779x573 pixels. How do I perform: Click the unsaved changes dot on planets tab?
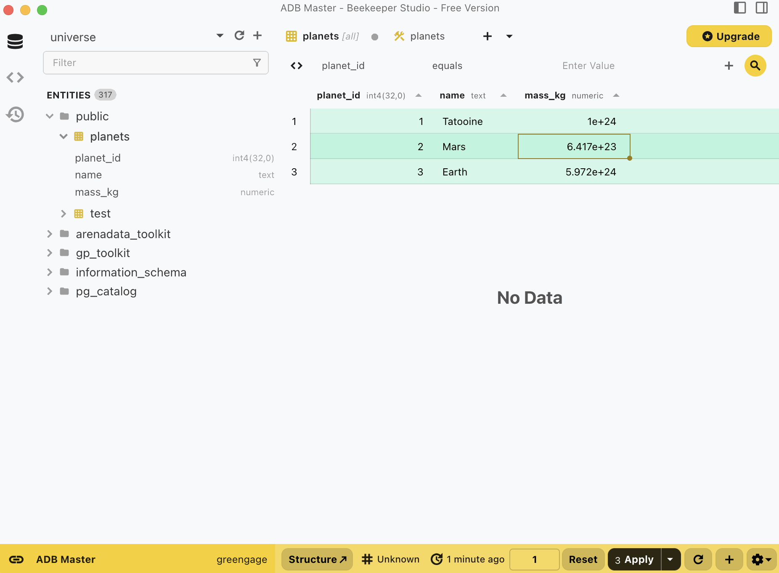click(375, 37)
